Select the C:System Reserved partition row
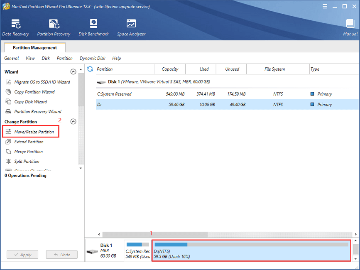Image resolution: width=360 pixels, height=270 pixels. tap(227, 94)
